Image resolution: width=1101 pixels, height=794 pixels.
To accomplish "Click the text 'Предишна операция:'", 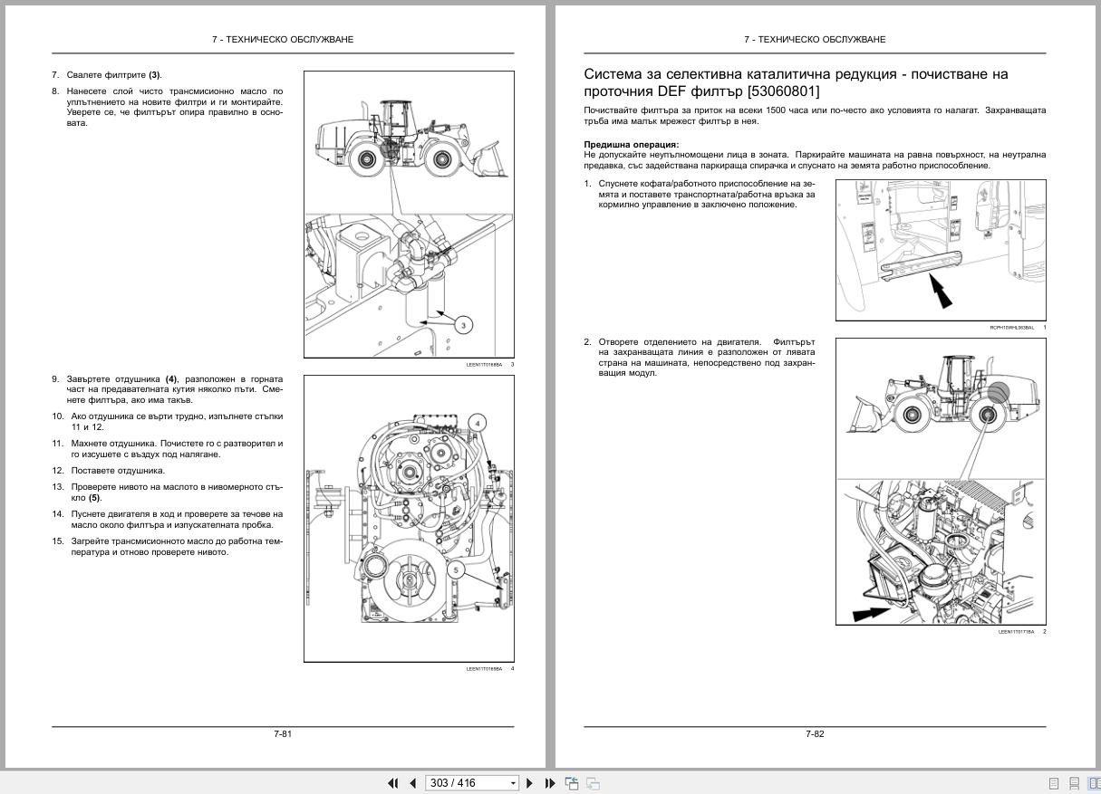I will click(x=632, y=145).
